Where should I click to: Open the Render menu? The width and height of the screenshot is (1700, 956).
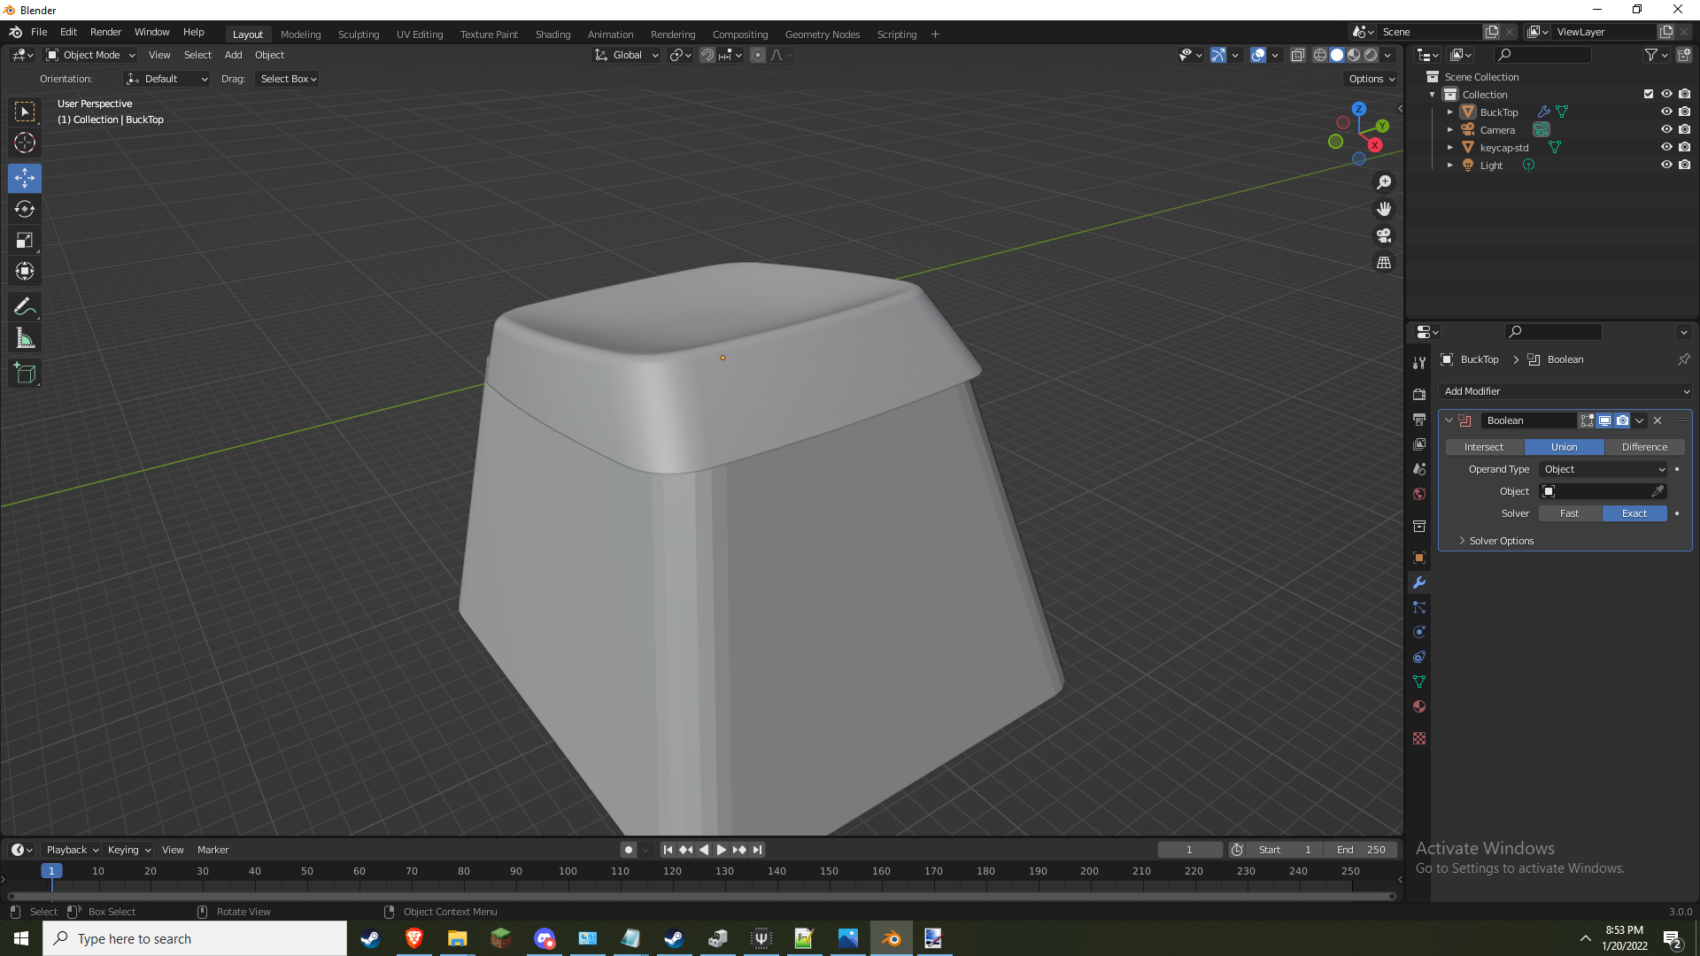[105, 32]
